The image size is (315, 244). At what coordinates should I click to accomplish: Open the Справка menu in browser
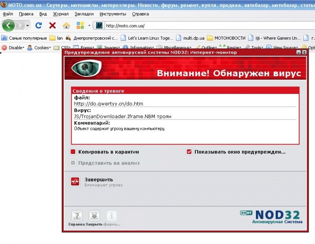(141, 14)
